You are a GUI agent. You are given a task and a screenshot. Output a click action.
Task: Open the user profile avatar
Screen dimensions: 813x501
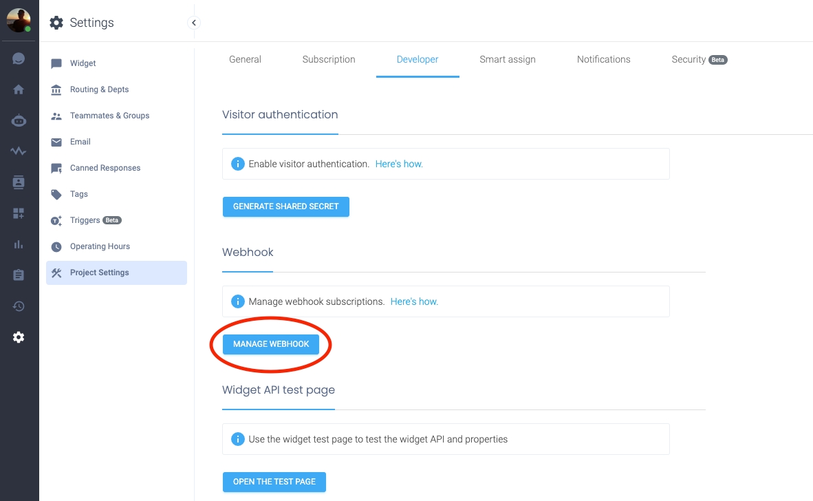point(19,20)
